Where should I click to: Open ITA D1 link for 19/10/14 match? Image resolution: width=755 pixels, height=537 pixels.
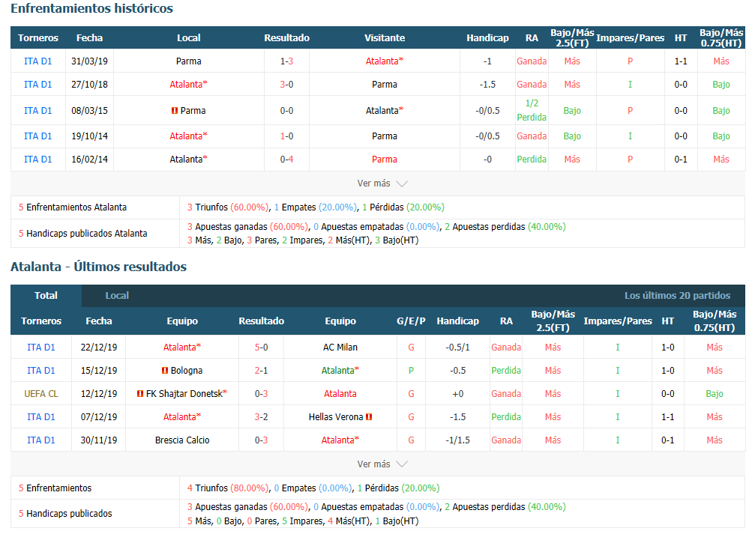[x=38, y=136]
